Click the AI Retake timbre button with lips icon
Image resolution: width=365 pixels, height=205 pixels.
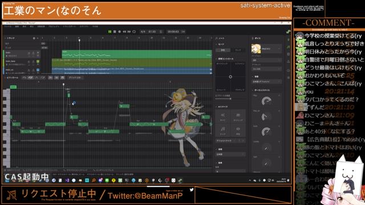click(x=238, y=130)
